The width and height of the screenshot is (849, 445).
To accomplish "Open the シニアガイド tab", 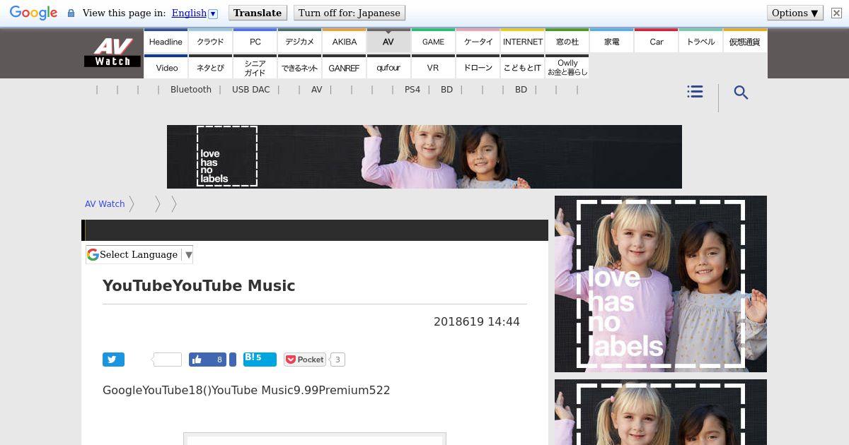I will tap(255, 68).
